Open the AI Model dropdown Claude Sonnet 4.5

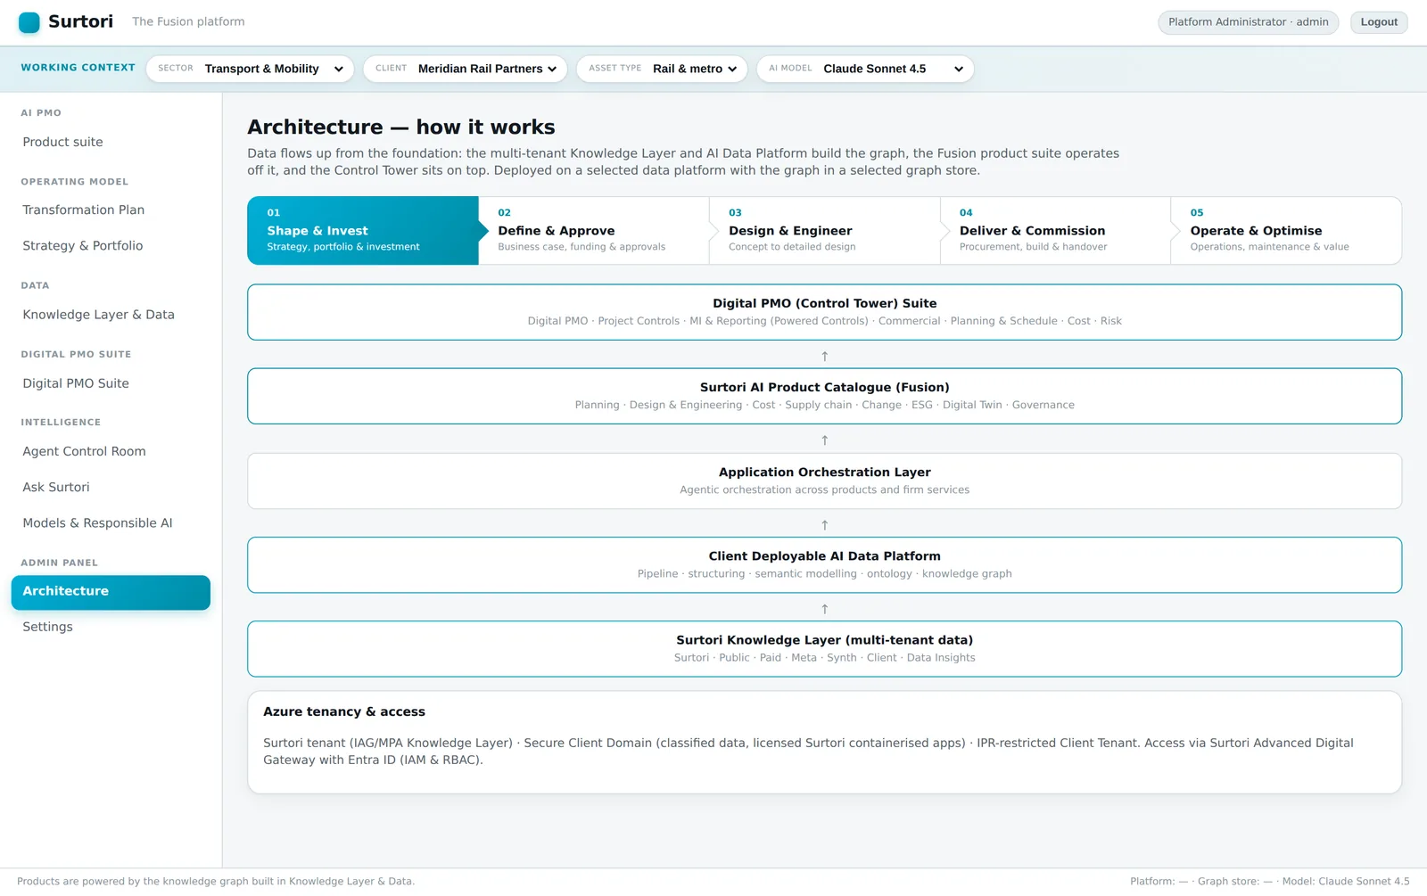pos(865,69)
